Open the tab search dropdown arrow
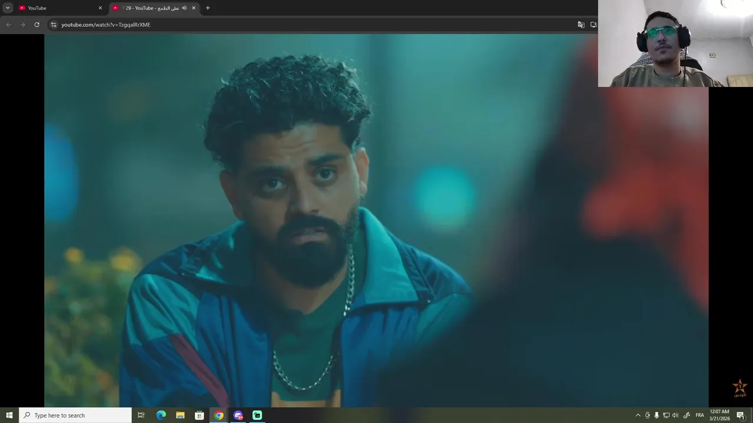The width and height of the screenshot is (753, 423). coord(8,8)
